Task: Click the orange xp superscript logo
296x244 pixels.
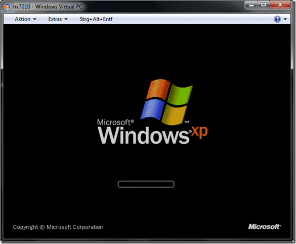Action: coord(199,132)
